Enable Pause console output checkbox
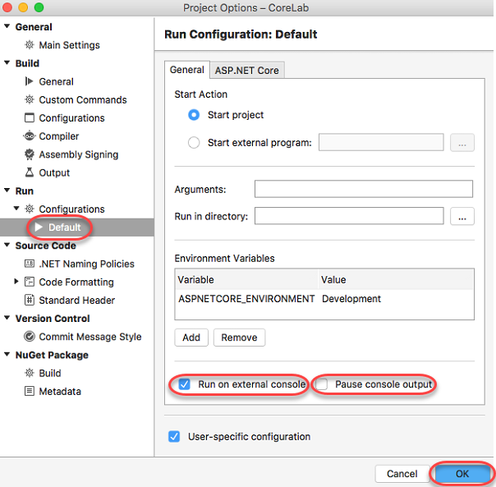 tap(321, 384)
